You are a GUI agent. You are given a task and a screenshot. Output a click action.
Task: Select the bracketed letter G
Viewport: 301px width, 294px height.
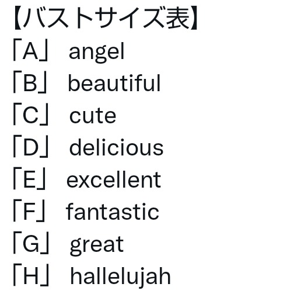[31, 244]
